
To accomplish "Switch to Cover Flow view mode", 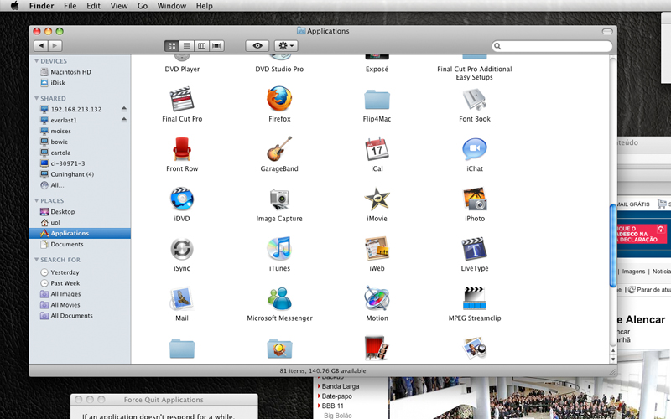I will (x=216, y=46).
